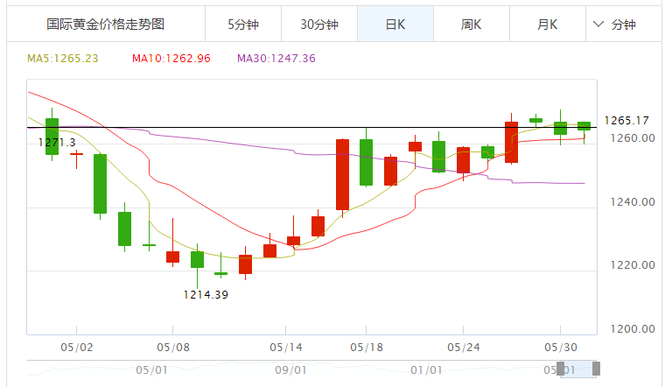Click the 1271.3 high price annotation
Image resolution: width=665 pixels, height=387 pixels.
(x=57, y=142)
